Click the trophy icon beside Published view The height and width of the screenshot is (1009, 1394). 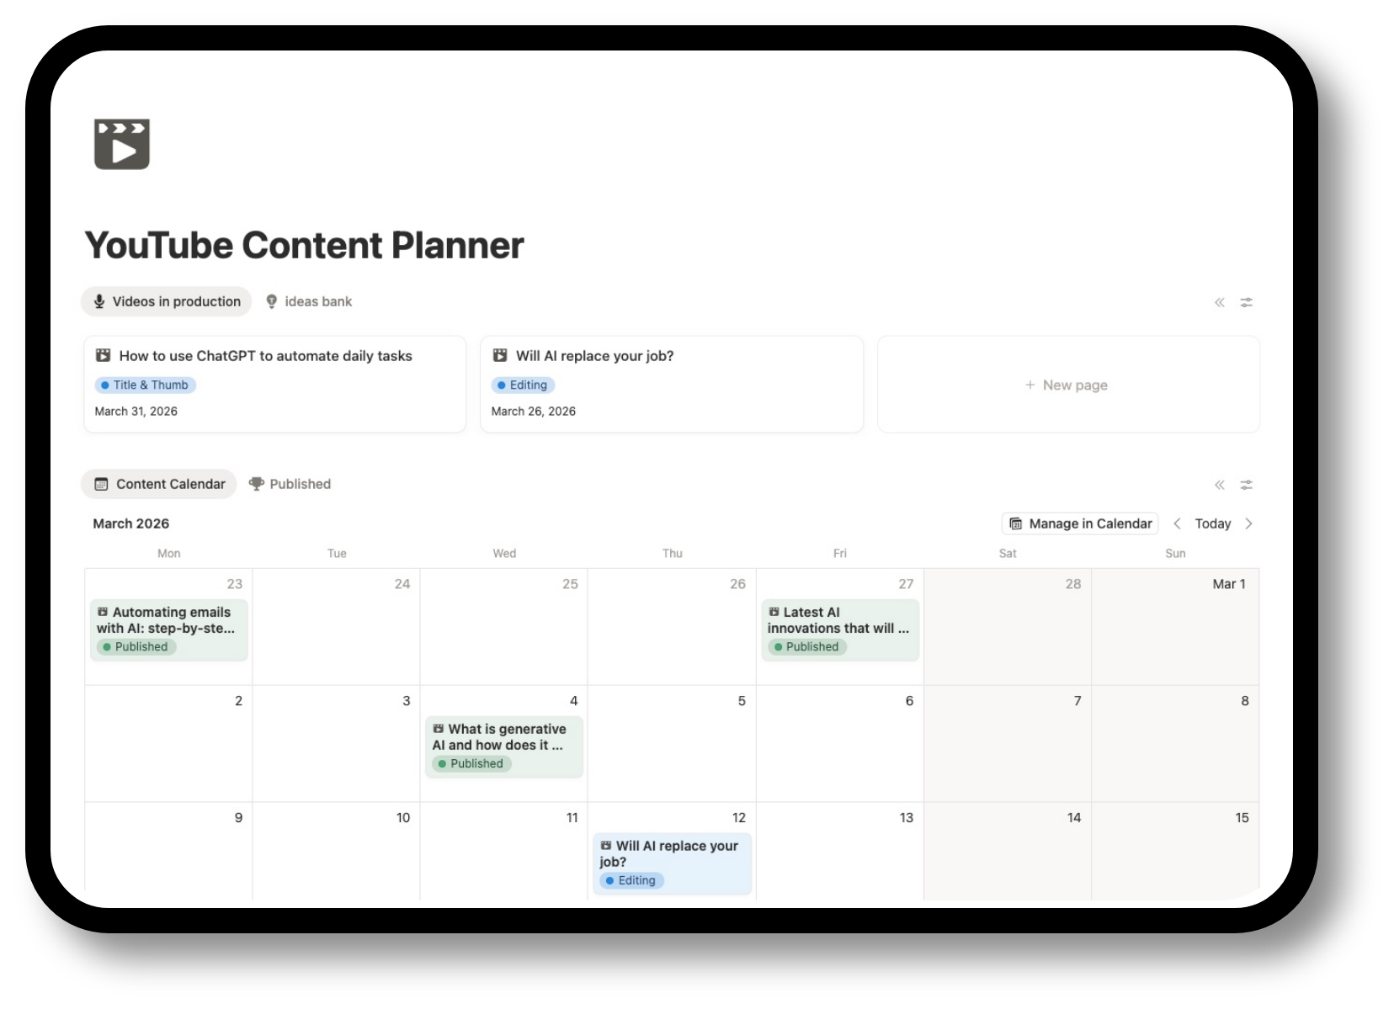(x=257, y=484)
